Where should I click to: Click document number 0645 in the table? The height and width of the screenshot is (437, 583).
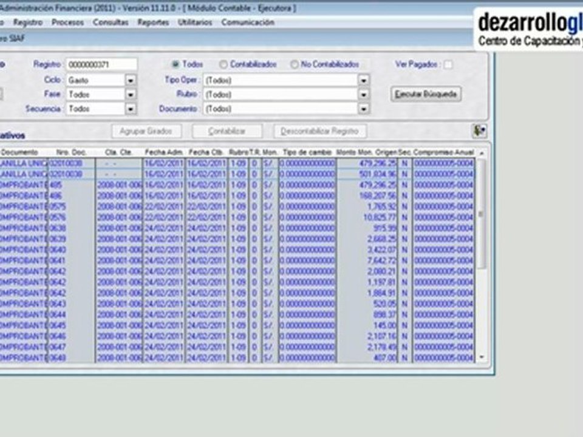(72, 325)
